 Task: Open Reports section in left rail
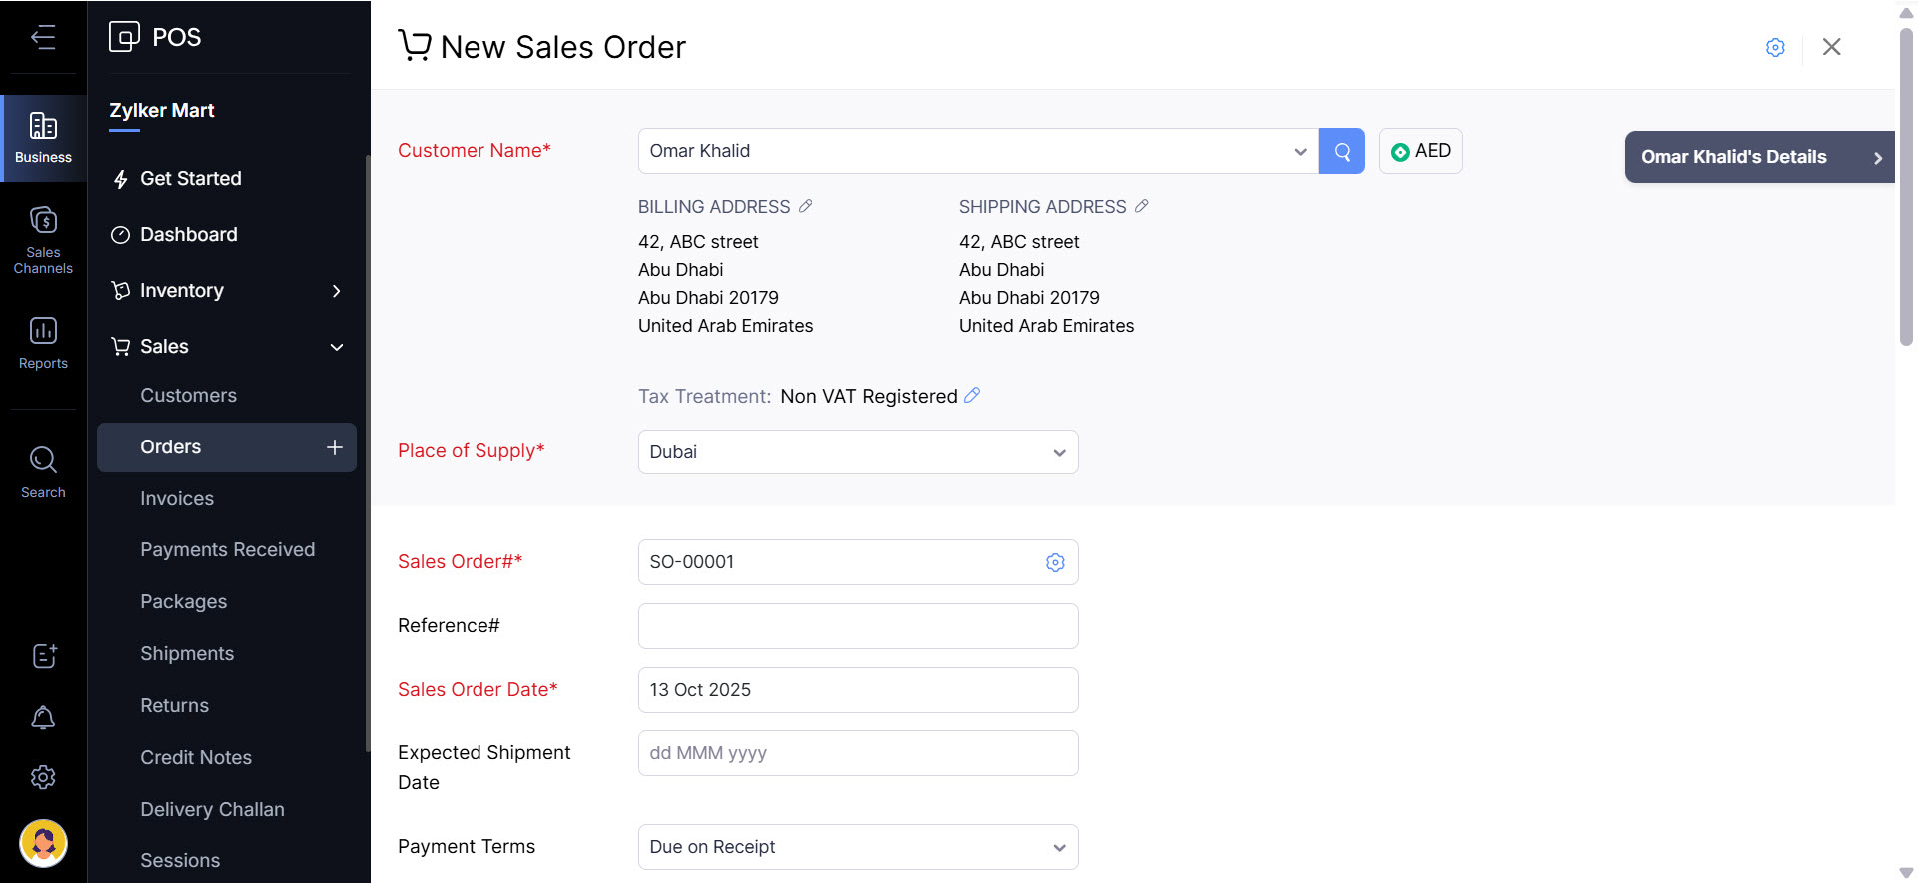[43, 343]
